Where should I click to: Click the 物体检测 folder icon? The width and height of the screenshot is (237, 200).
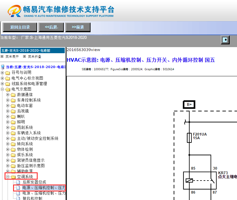(13, 150)
